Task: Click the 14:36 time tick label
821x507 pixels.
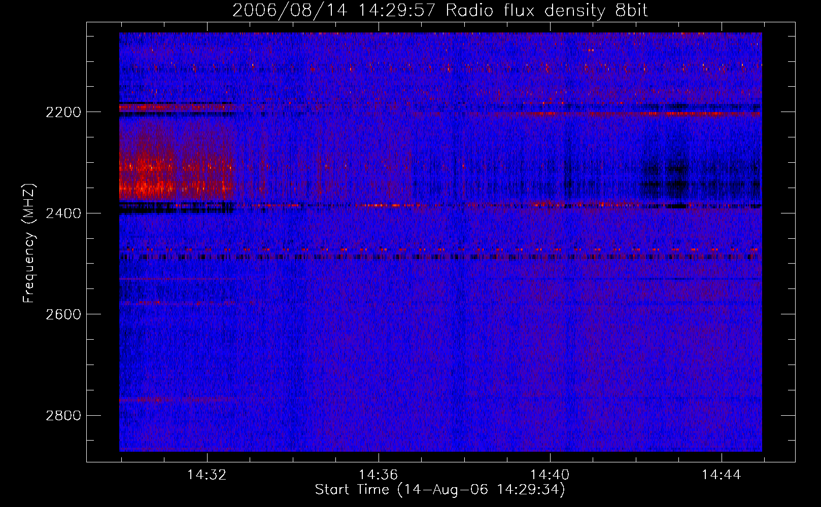Action: 379,475
